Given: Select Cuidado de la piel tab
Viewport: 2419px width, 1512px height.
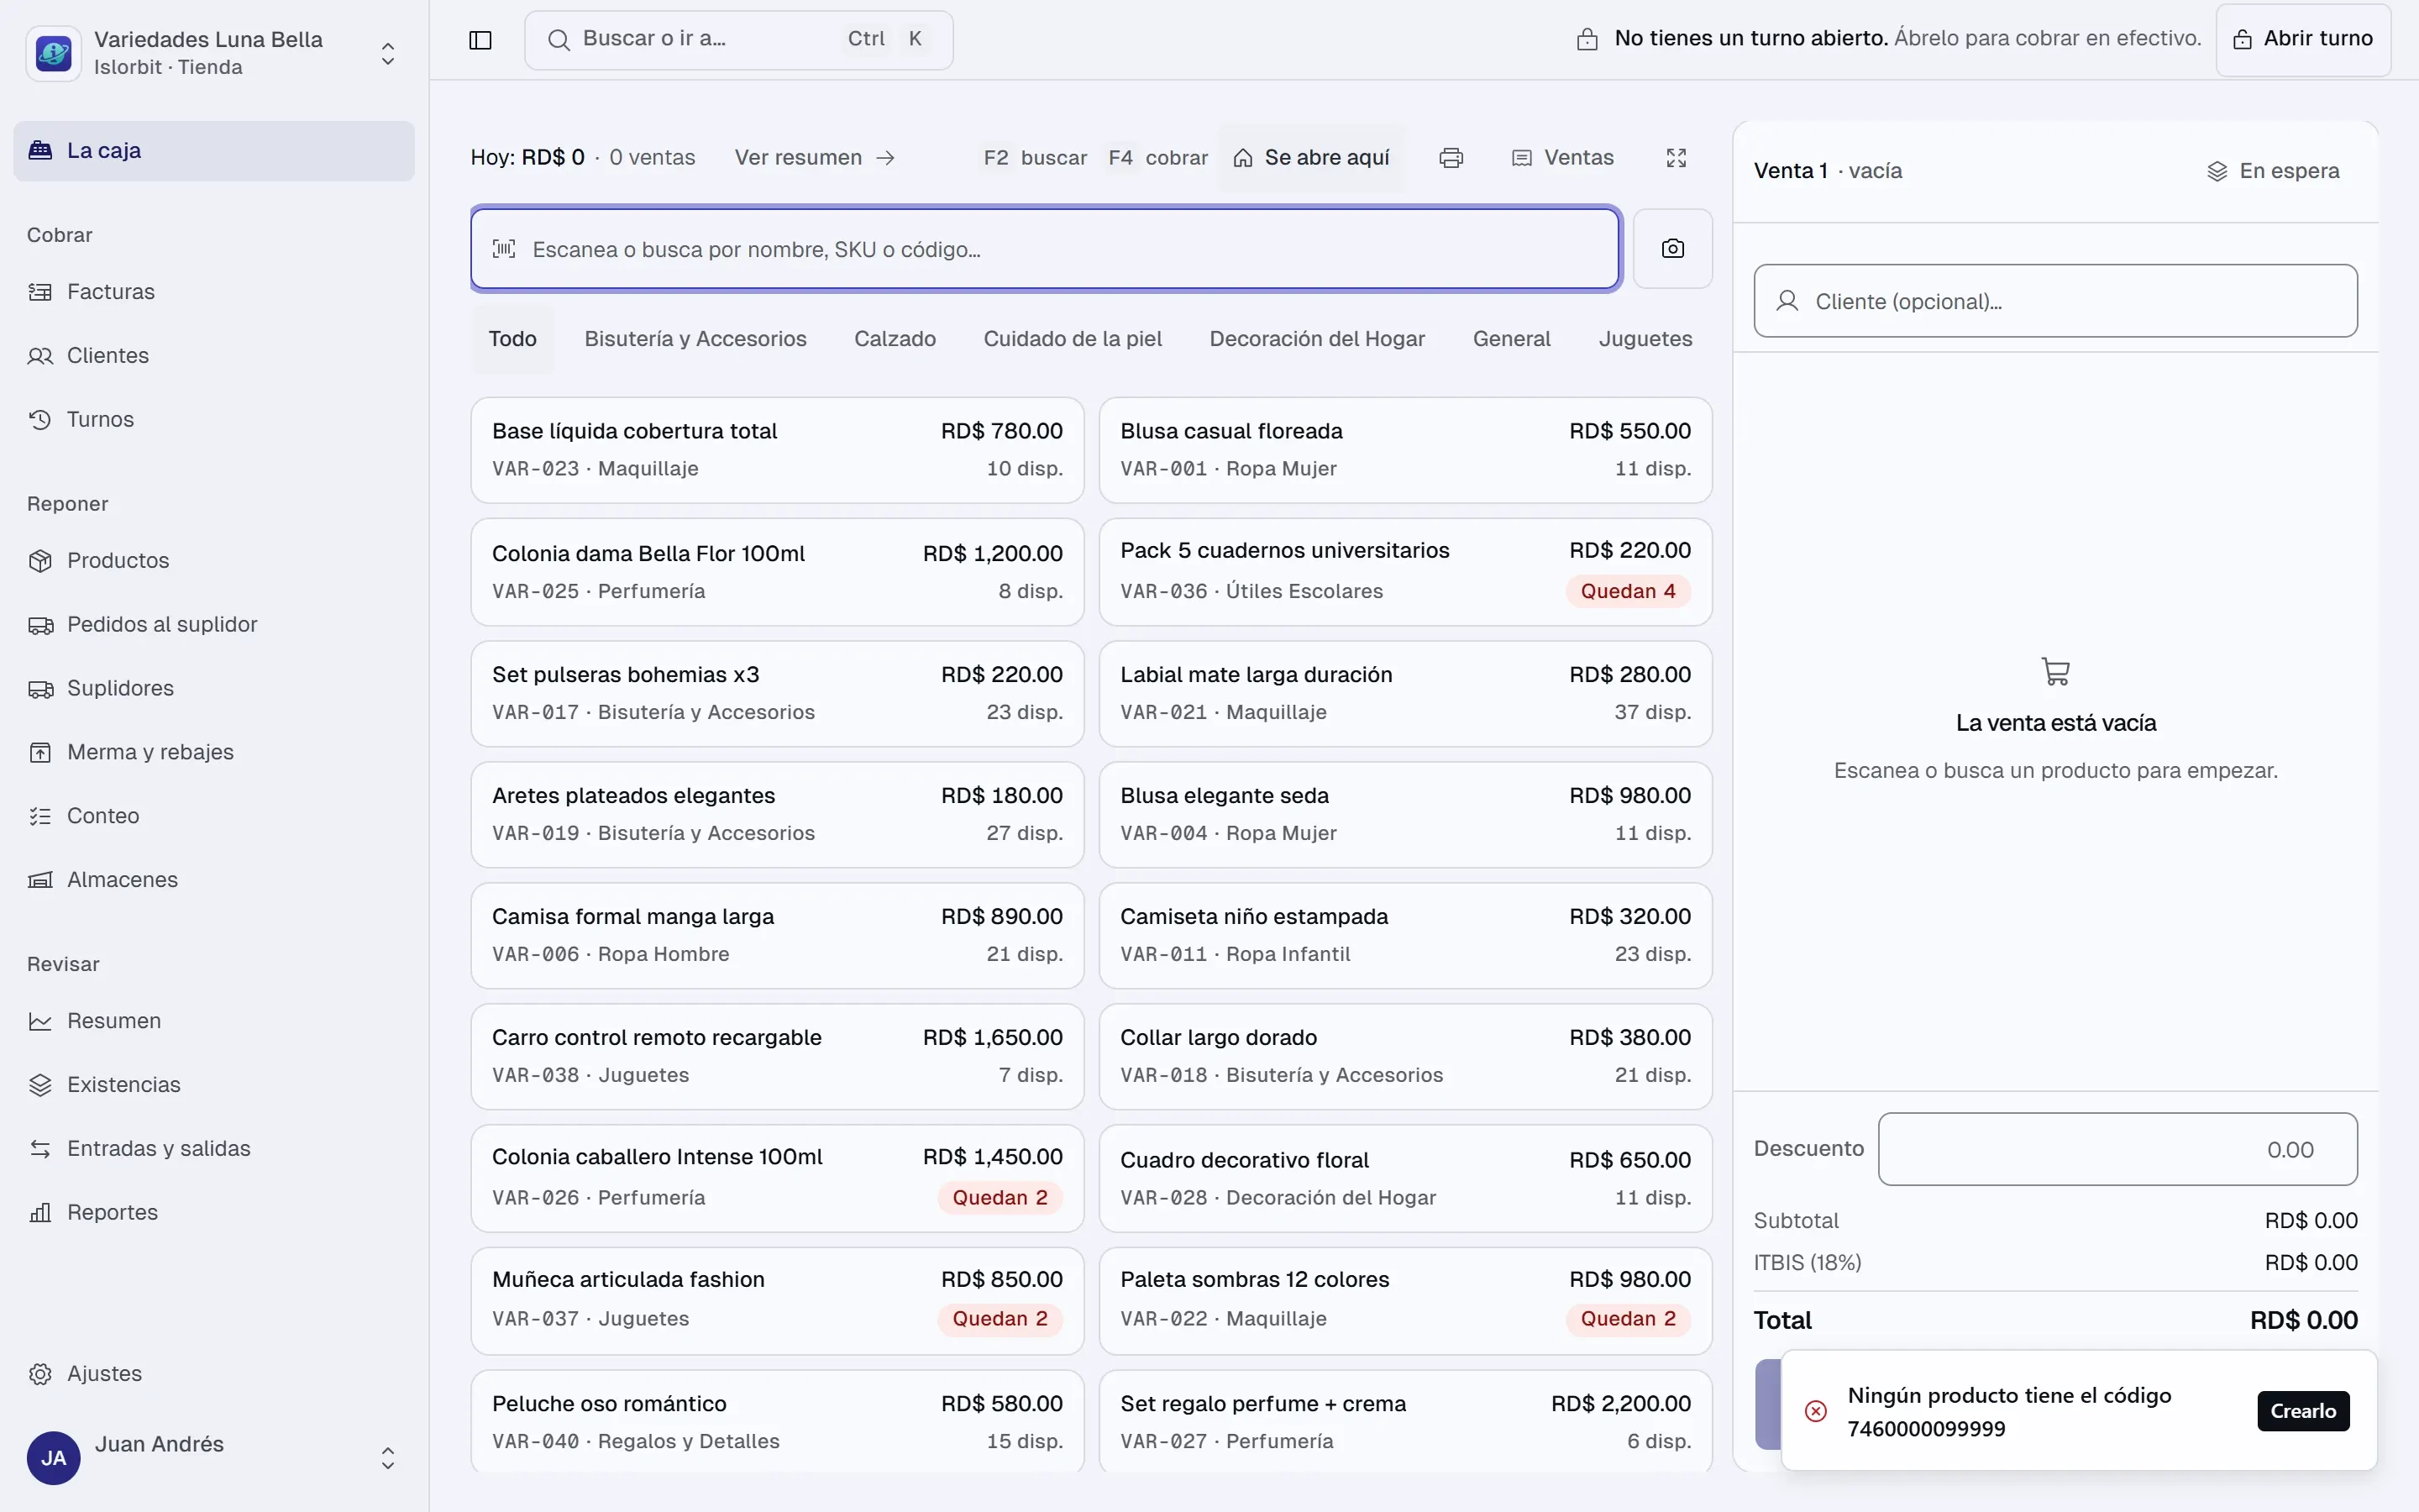Looking at the screenshot, I should (x=1073, y=340).
